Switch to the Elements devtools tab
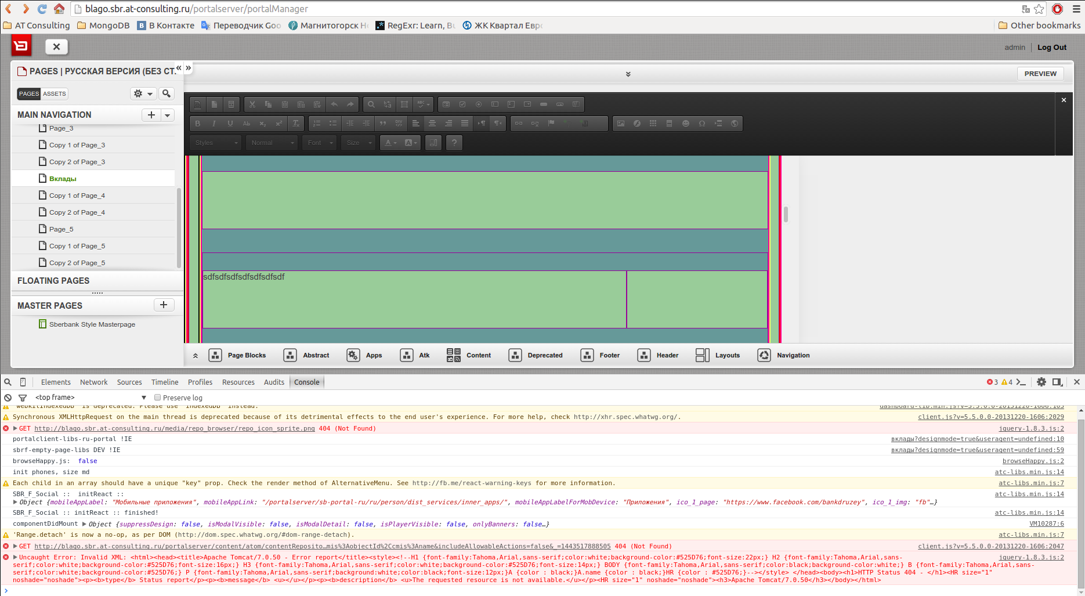This screenshot has height=596, width=1085. (x=56, y=382)
